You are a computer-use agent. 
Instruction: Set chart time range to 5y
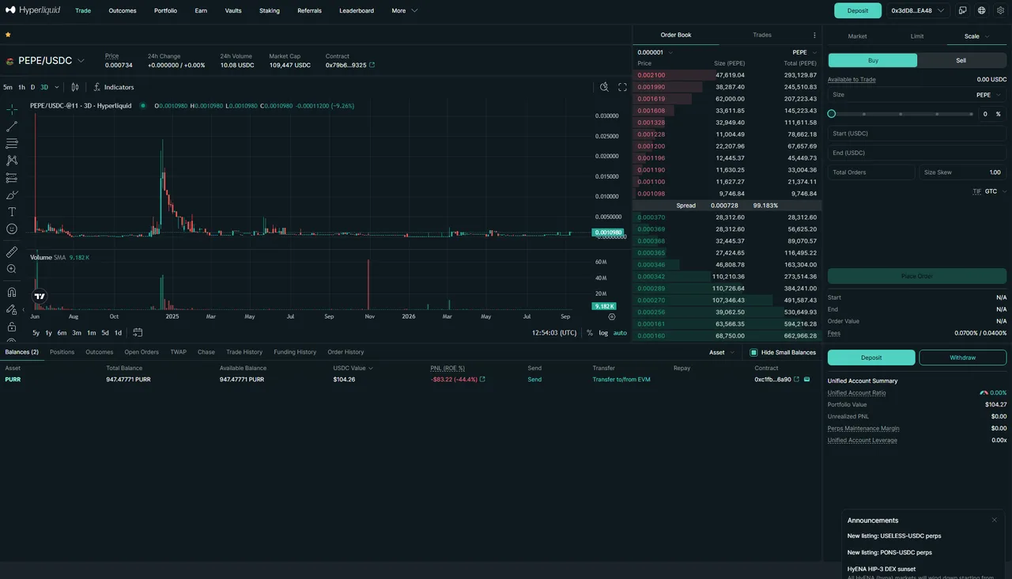point(36,333)
